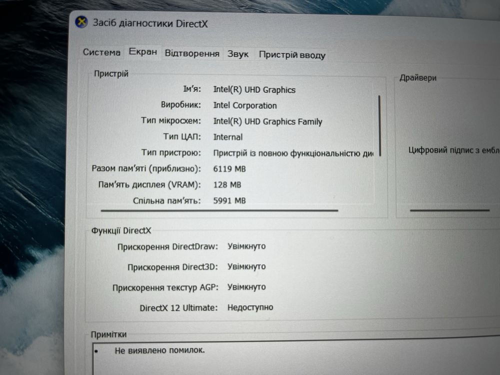Click the Пристрій group heading
This screenshot has height=375, width=500.
click(x=111, y=73)
